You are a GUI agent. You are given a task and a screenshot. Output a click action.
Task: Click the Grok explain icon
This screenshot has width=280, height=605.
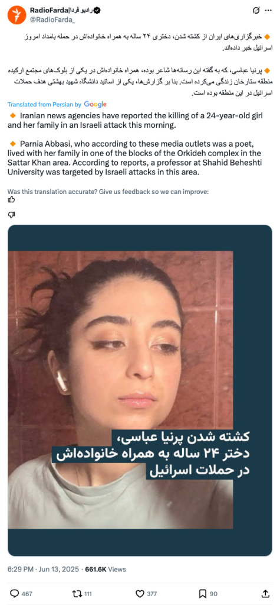[x=256, y=11]
